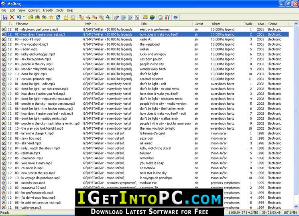Sort by the Filename column header

tap(48, 24)
